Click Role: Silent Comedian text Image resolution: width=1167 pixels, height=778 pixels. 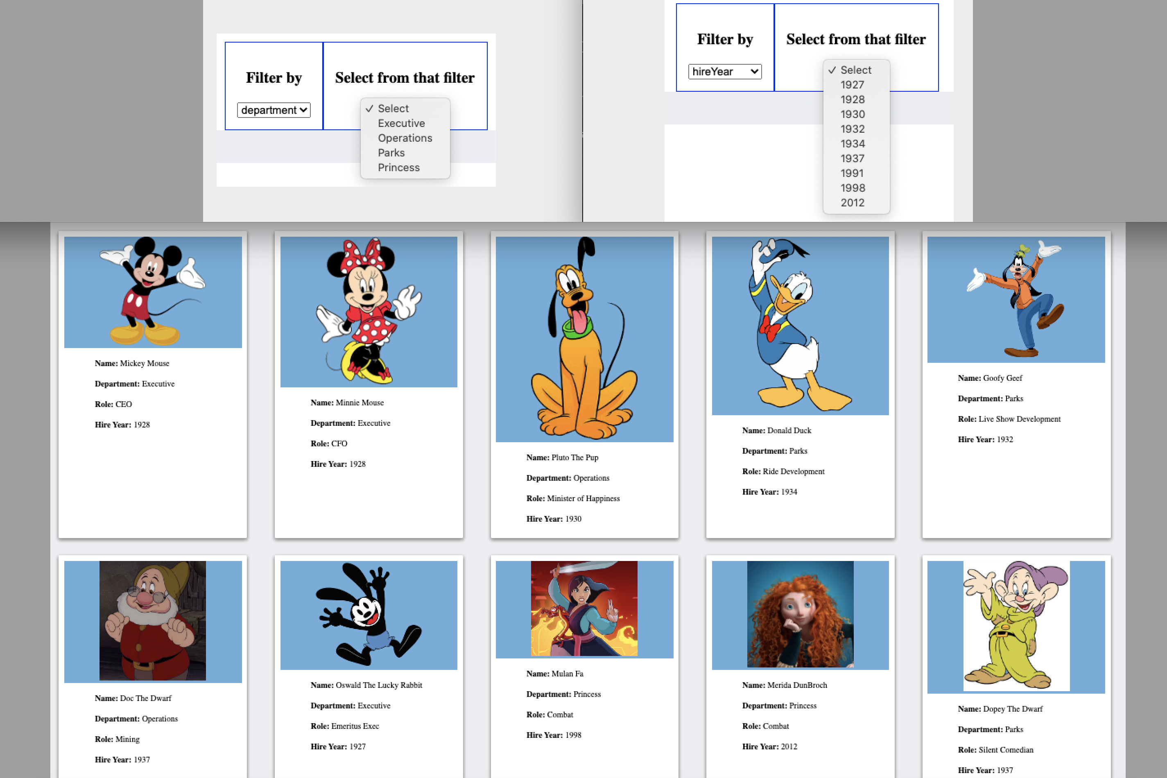click(x=996, y=750)
